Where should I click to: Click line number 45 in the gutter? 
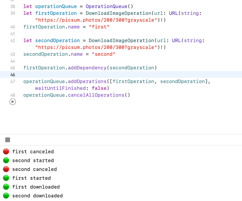tap(12, 68)
